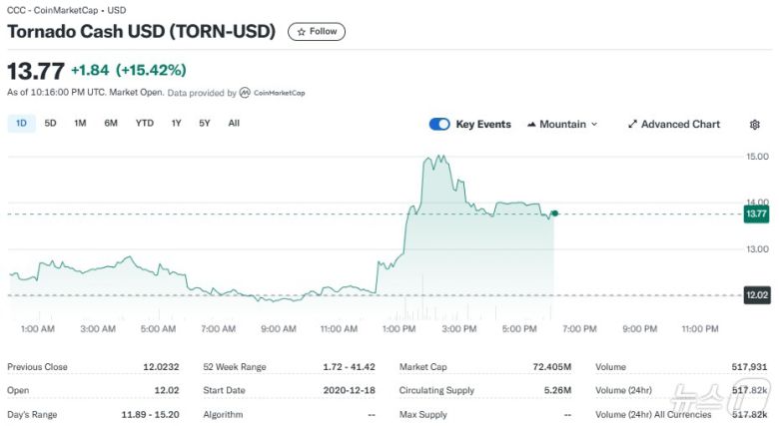Screen dimensions: 779x426
Task: Switch chart to 5Y range
Action: coord(205,124)
